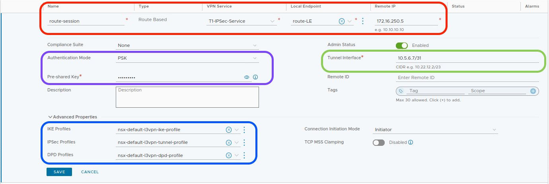Click the Cancel link
549x184 pixels.
tap(90, 172)
